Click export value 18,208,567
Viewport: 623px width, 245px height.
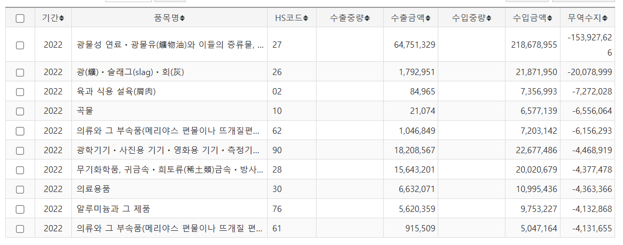[415, 151]
